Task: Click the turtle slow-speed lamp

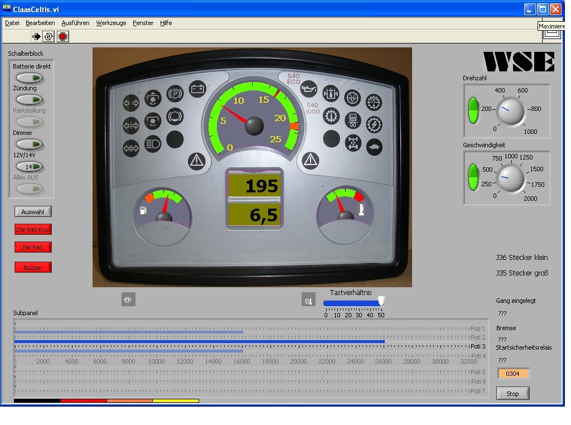Action: coord(374,147)
